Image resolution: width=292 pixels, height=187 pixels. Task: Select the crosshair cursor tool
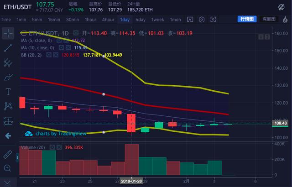[x=8, y=33]
